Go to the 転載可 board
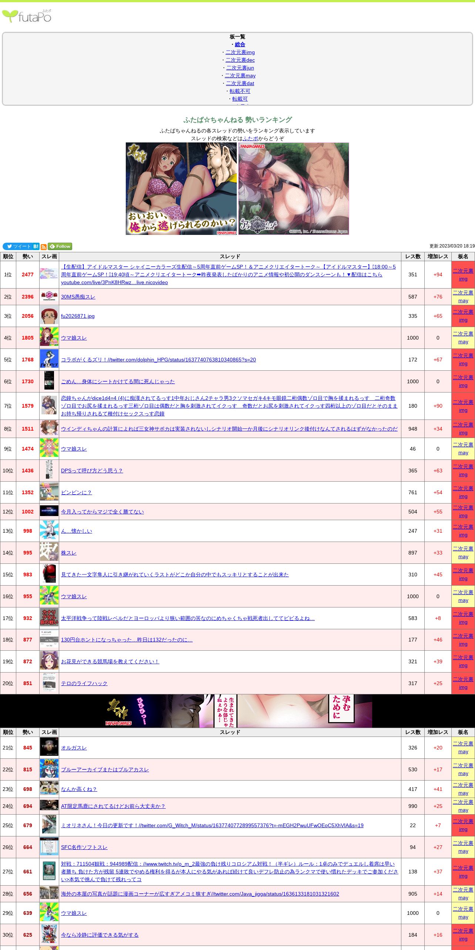475x950 pixels. click(240, 99)
